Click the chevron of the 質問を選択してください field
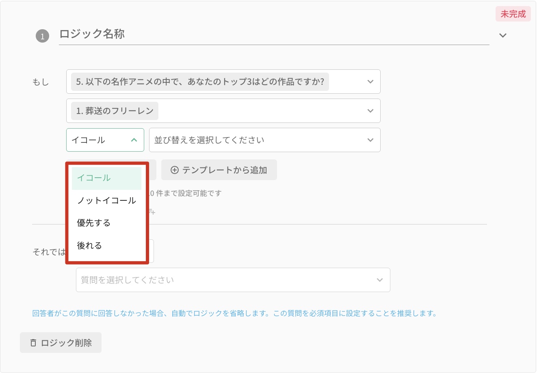The width and height of the screenshot is (537, 374). (x=379, y=280)
